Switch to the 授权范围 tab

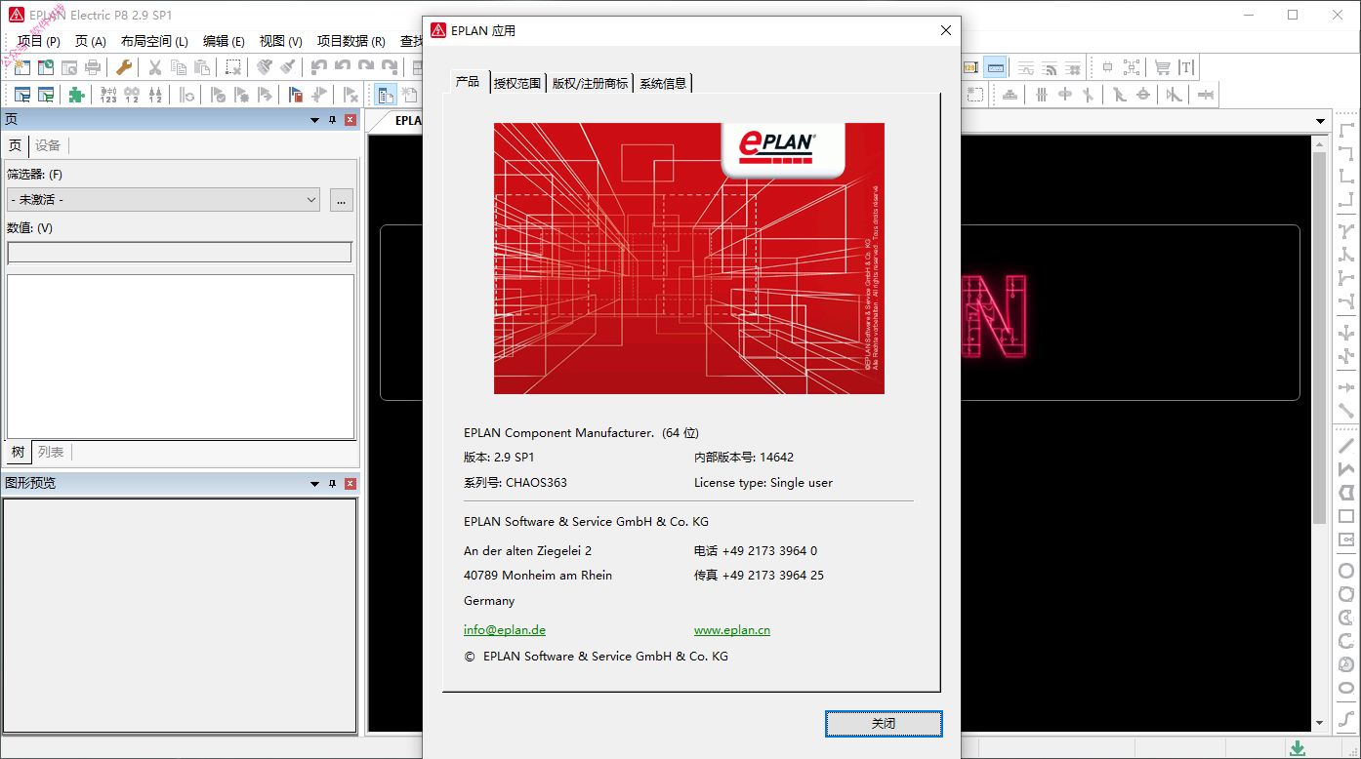[517, 83]
